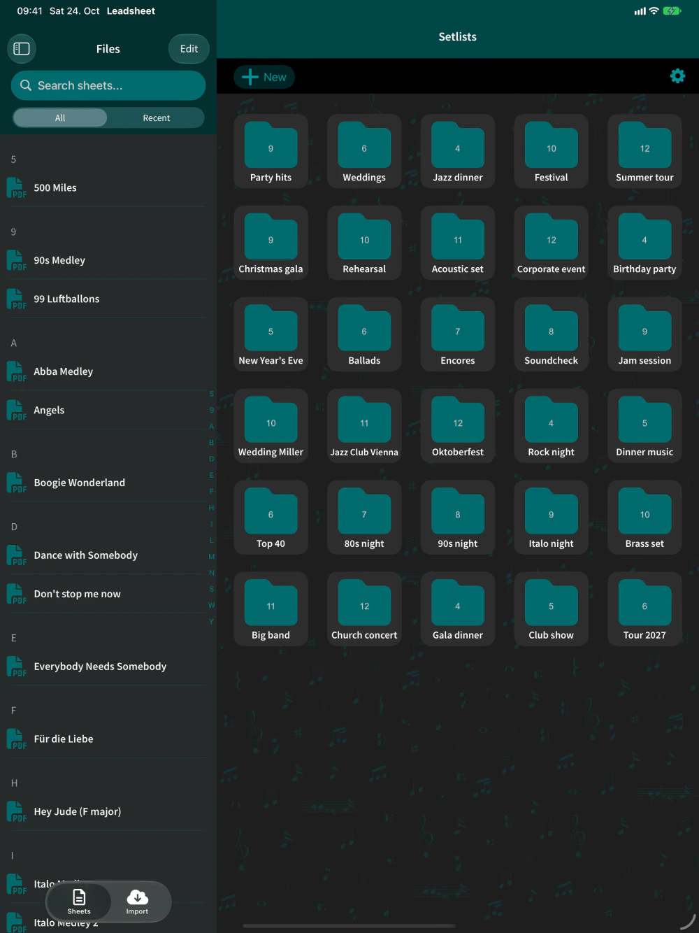Open the Church concert setlist folder
The image size is (699, 933).
tap(364, 610)
